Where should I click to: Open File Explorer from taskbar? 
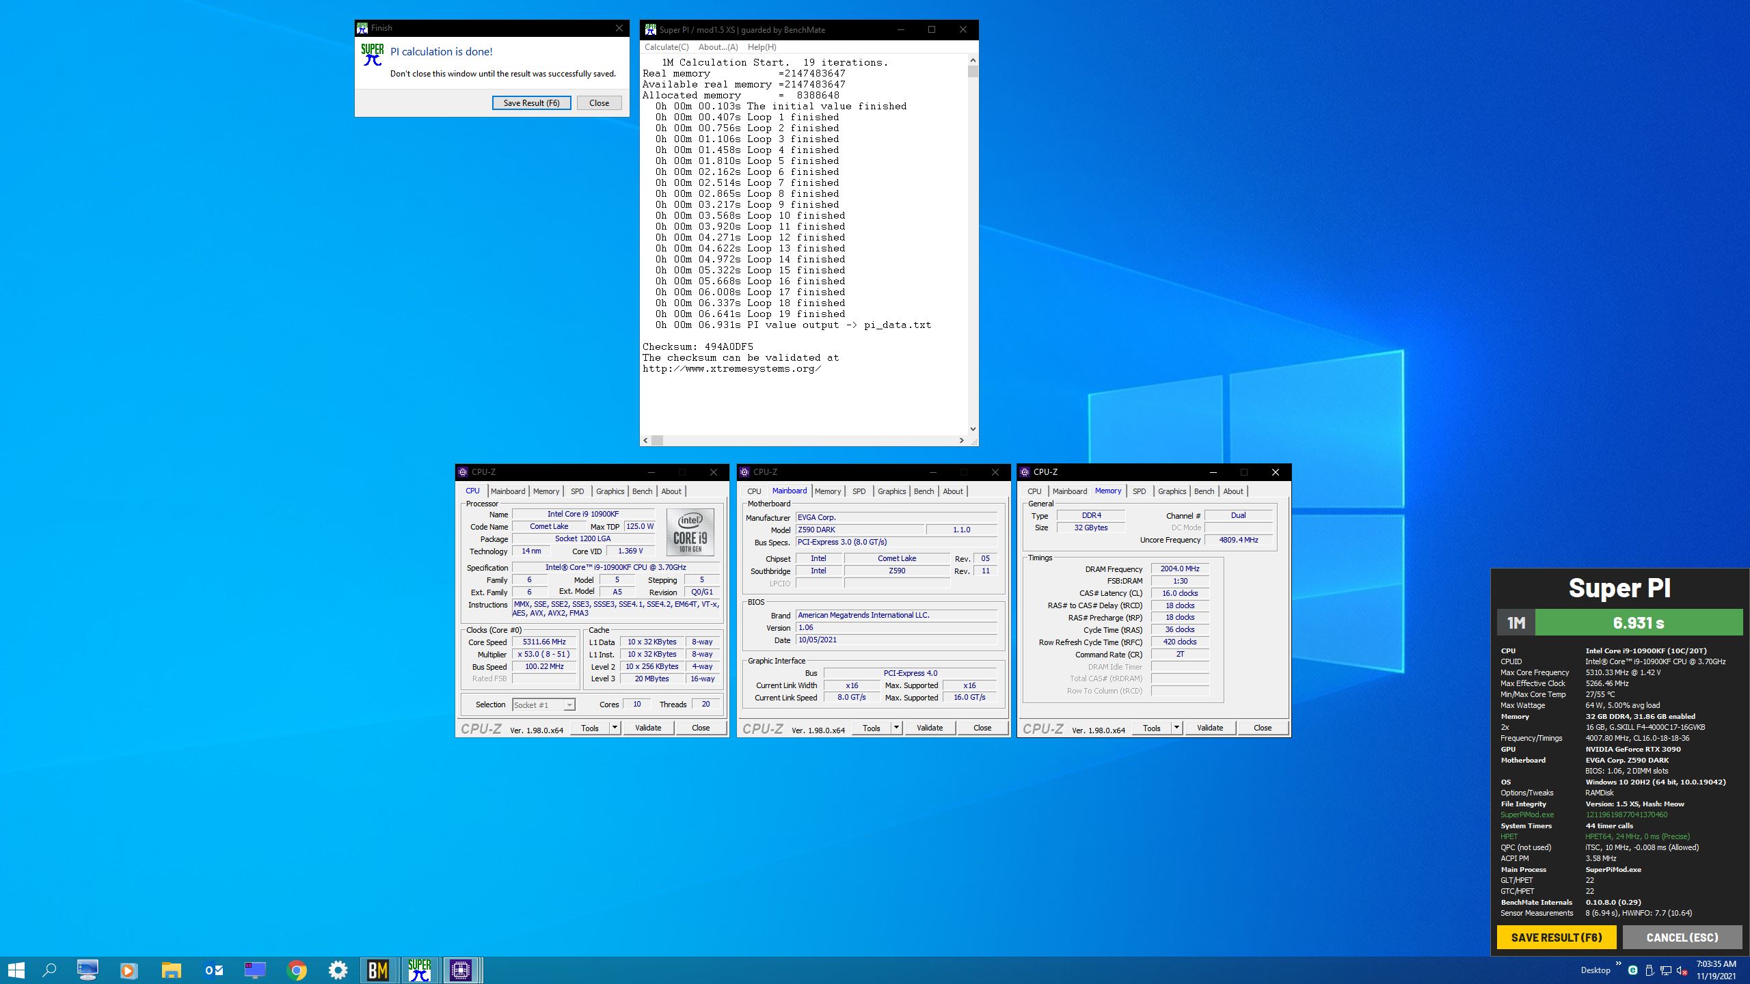click(171, 970)
